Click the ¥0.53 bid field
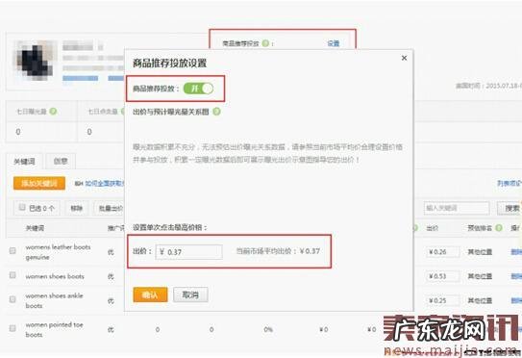This screenshot has height=358, width=522. (443, 276)
